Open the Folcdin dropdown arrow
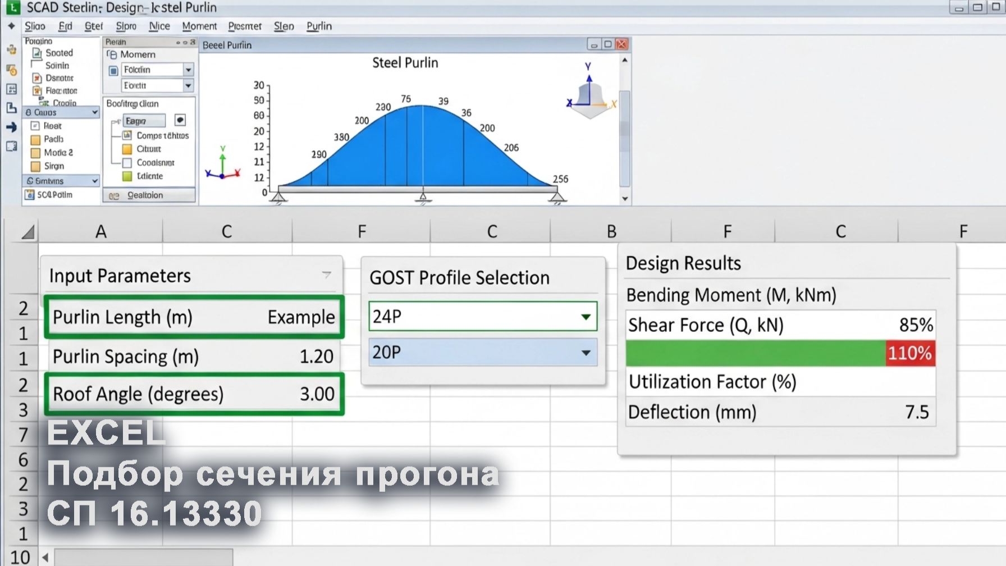Viewport: 1006px width, 566px height. 189,70
